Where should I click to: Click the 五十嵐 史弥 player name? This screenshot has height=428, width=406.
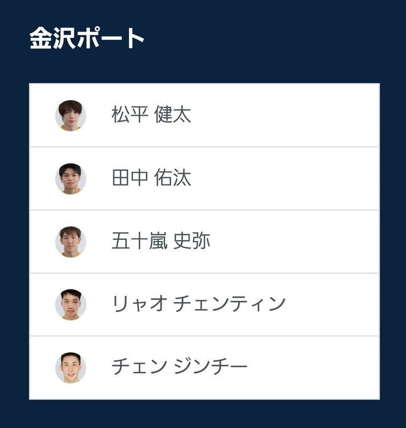pos(161,242)
